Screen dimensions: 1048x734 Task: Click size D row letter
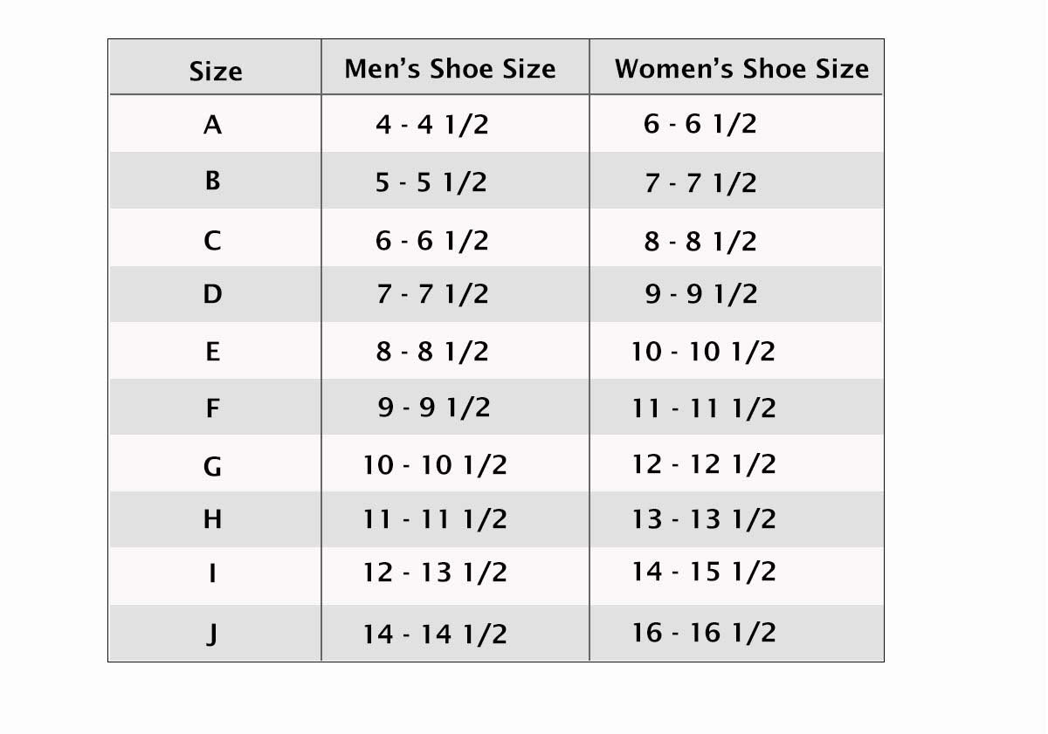click(x=212, y=294)
